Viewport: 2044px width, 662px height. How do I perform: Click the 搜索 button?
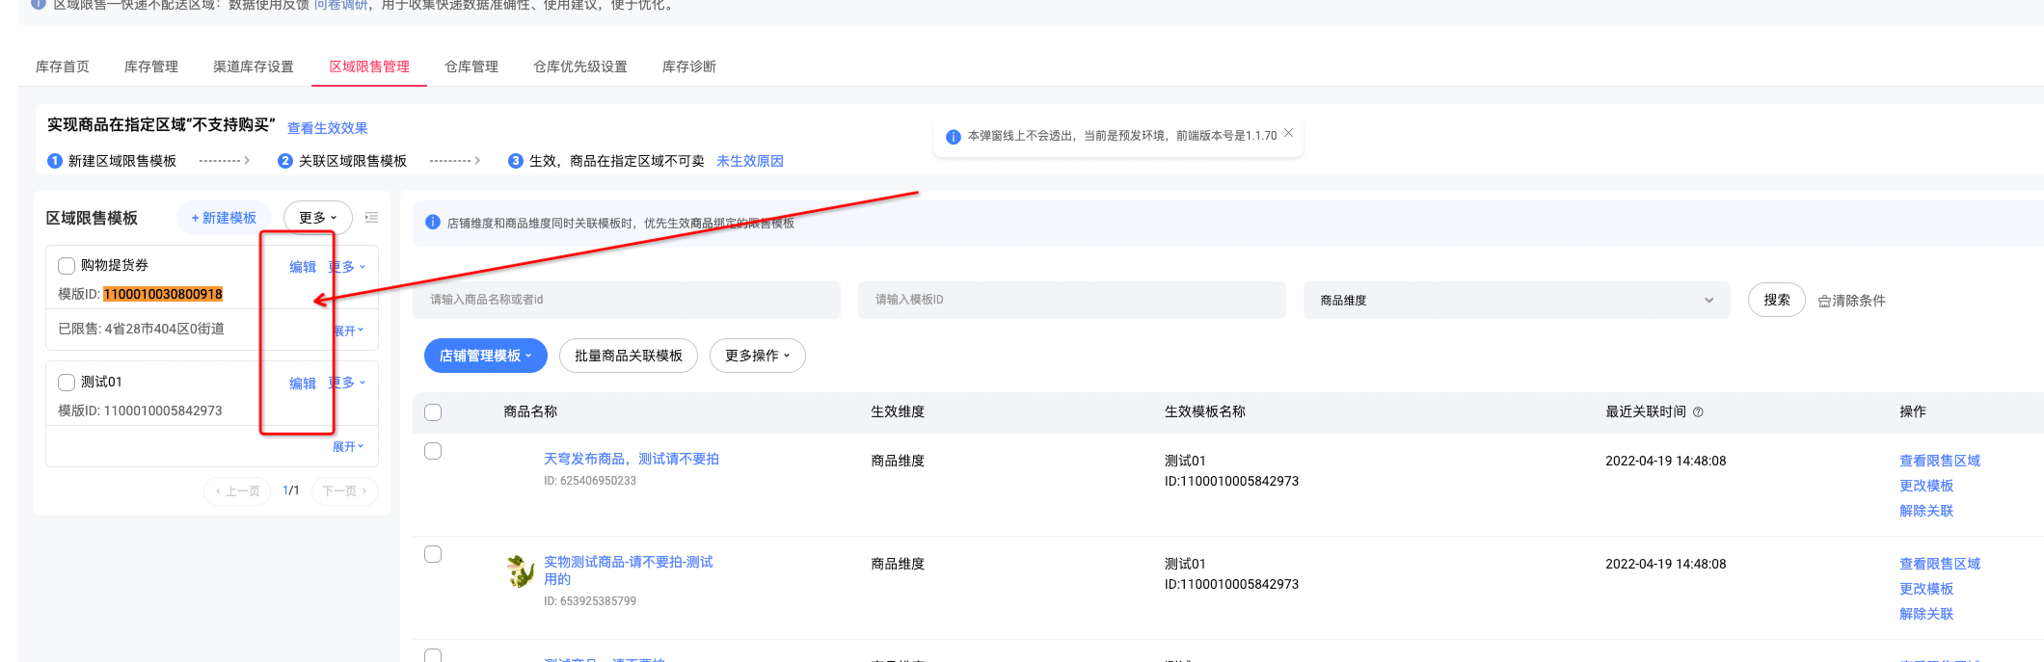point(1777,300)
